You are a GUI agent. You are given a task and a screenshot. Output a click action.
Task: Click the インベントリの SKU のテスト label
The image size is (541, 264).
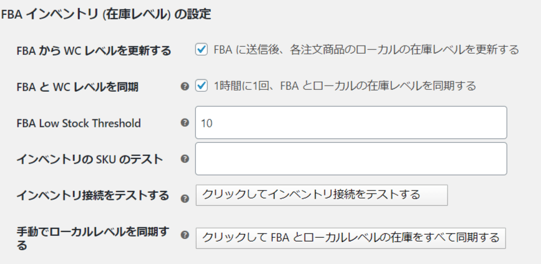point(90,159)
